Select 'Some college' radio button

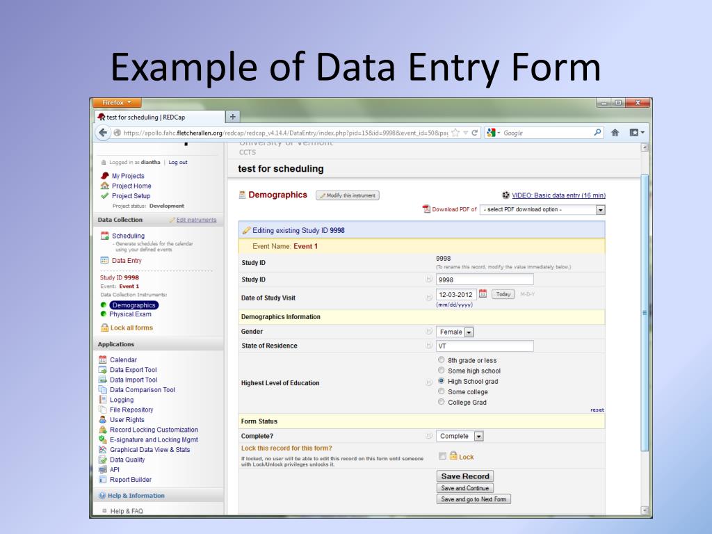click(x=441, y=391)
